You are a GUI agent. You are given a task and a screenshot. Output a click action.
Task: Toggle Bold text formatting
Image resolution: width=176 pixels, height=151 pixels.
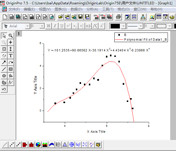coord(49,26)
